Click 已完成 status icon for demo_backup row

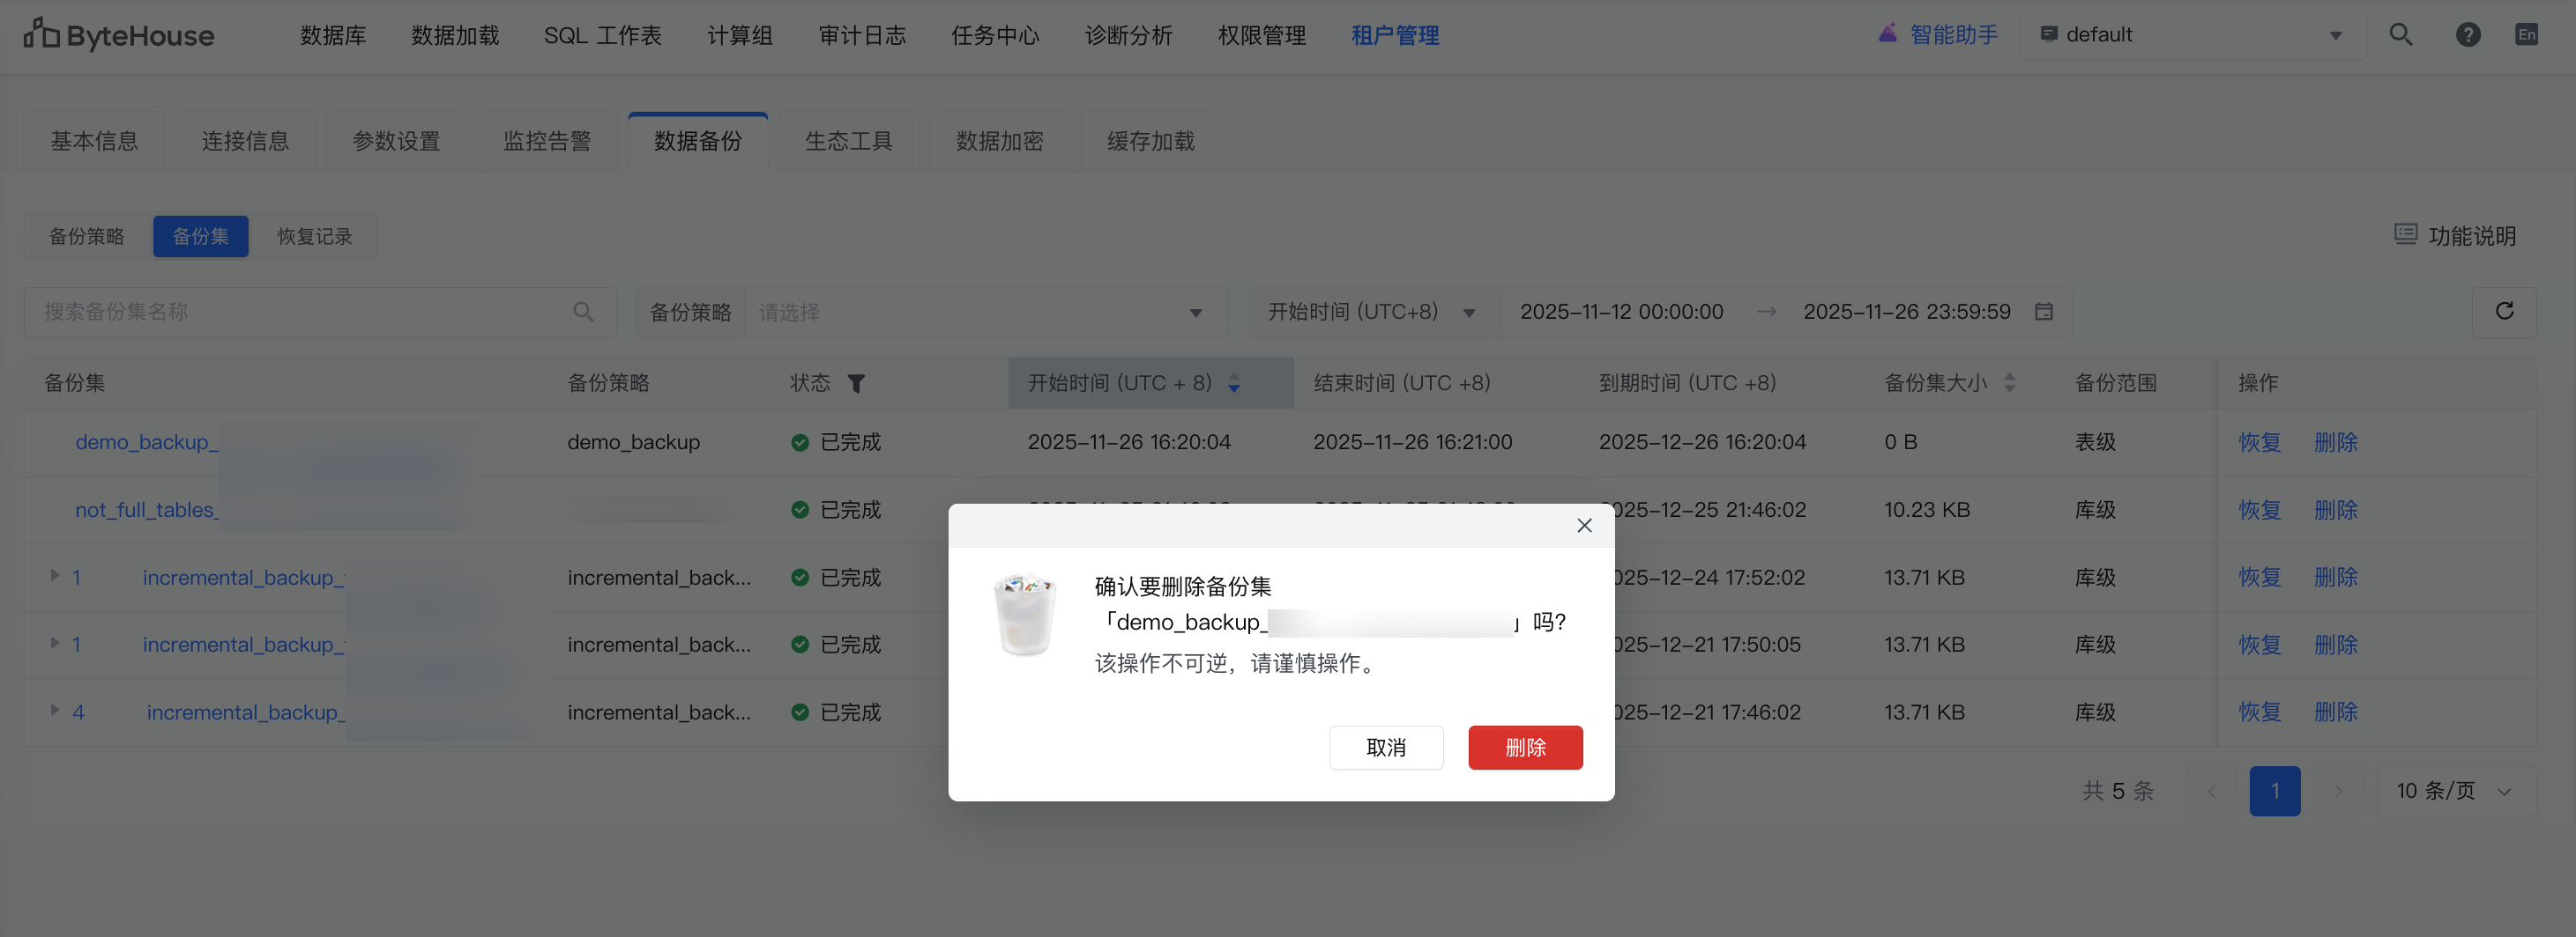click(x=800, y=443)
